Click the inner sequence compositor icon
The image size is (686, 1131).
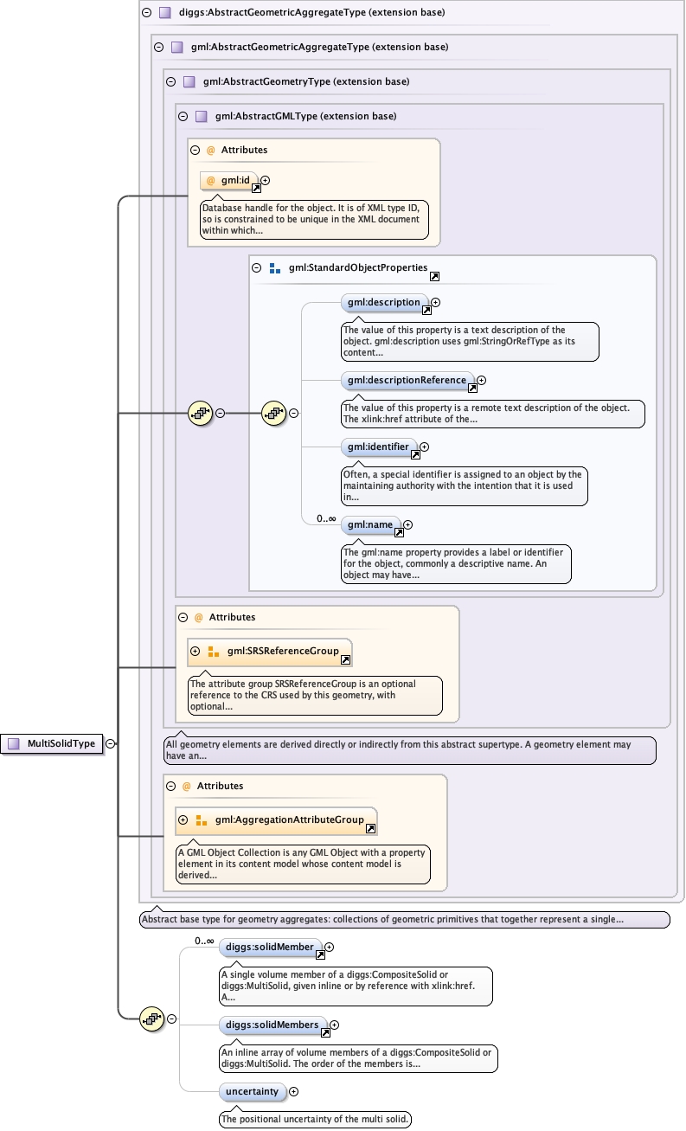pos(274,414)
